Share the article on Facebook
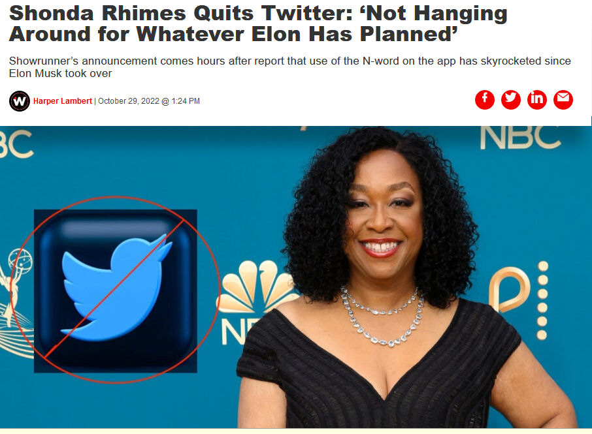592x434 pixels. (484, 100)
